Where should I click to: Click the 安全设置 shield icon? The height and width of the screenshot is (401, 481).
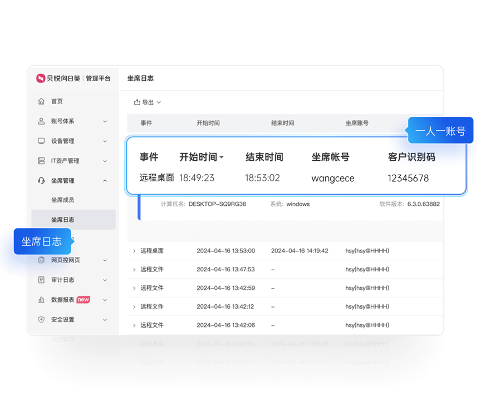[x=41, y=319]
